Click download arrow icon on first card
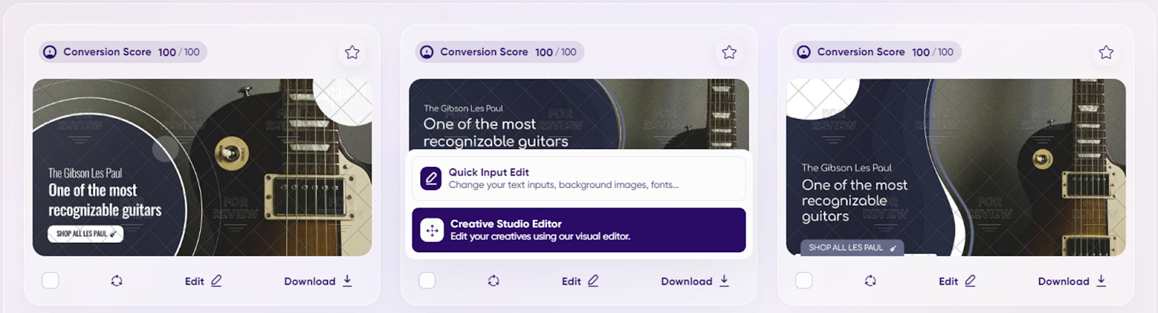This screenshot has height=313, width=1158. click(x=347, y=280)
